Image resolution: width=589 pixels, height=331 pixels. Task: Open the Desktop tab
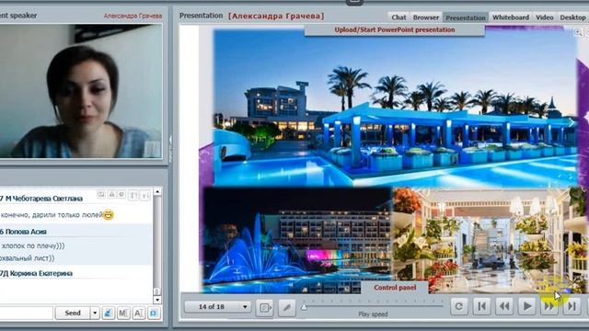point(572,17)
